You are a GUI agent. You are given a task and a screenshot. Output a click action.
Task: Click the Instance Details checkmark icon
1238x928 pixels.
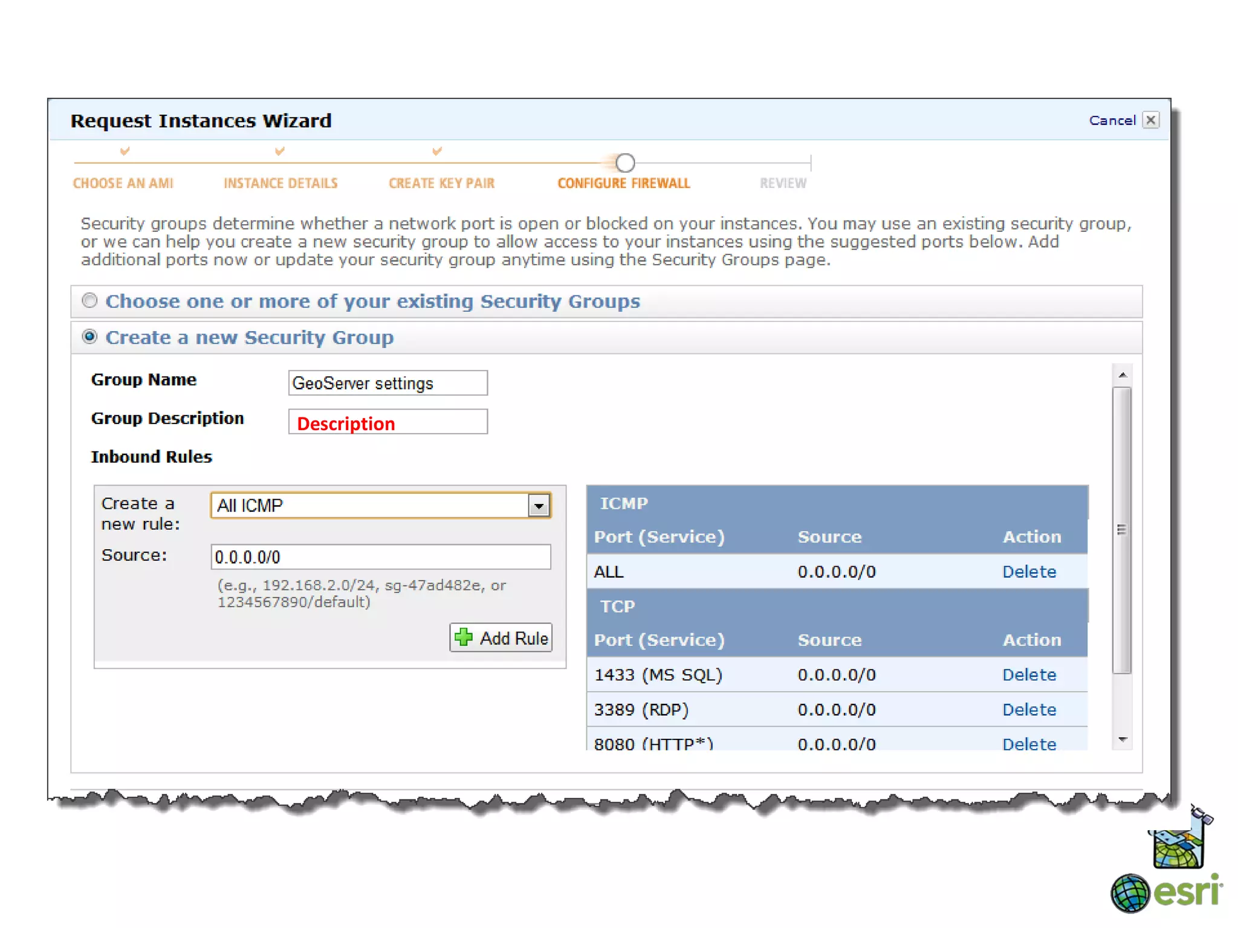(x=279, y=150)
